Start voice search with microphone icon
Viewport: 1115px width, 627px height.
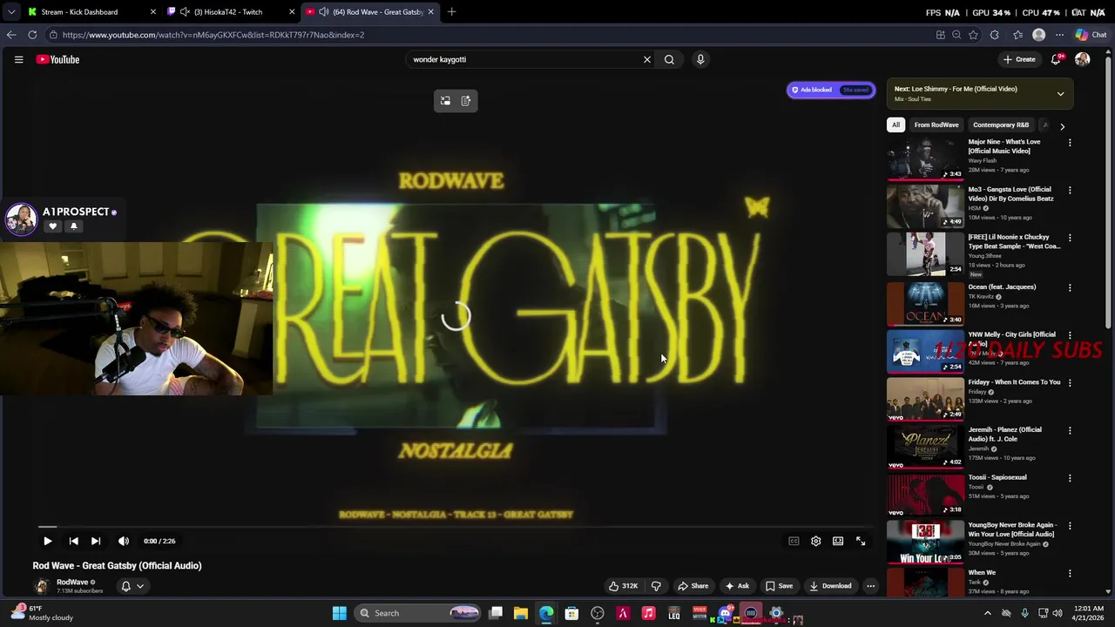click(700, 59)
